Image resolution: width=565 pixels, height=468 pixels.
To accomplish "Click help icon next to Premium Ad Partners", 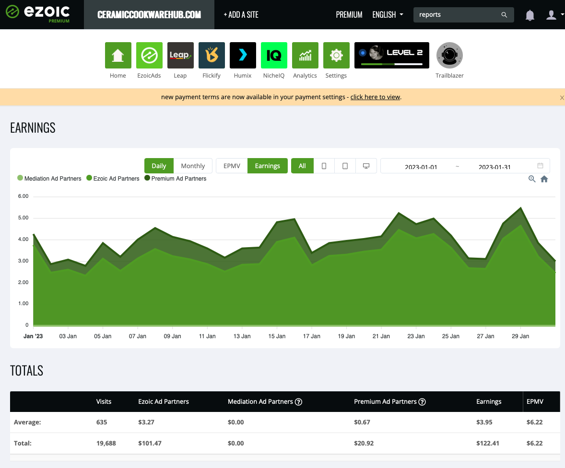I will [422, 402].
